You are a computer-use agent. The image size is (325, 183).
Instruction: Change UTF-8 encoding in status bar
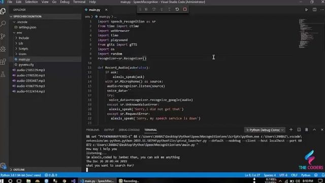pos(283,175)
